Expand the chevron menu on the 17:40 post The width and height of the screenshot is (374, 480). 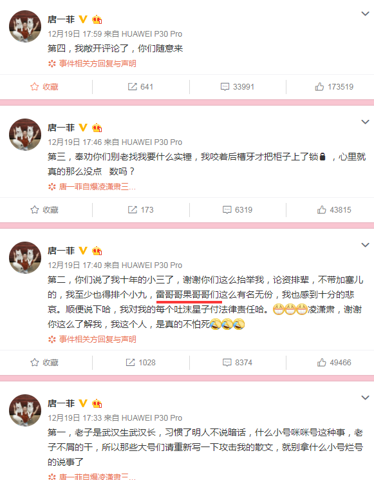(x=365, y=245)
